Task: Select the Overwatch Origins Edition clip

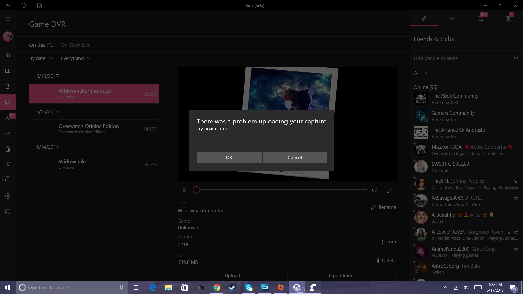Action: point(94,129)
